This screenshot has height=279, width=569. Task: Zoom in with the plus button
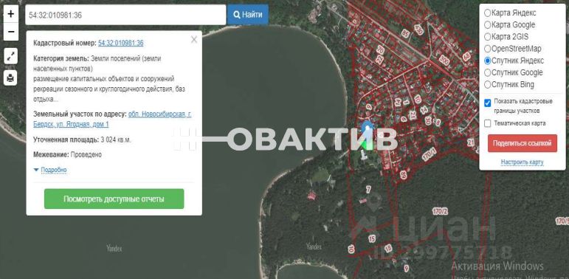pyautogui.click(x=11, y=14)
